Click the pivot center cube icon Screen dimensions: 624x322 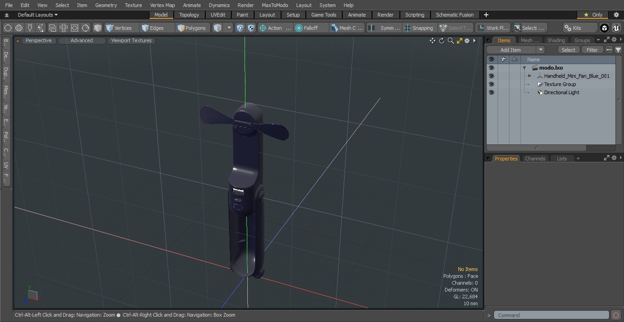[x=251, y=28]
